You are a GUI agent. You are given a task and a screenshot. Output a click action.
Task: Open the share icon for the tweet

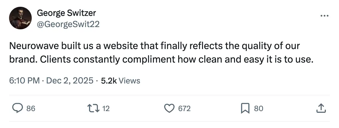click(320, 108)
